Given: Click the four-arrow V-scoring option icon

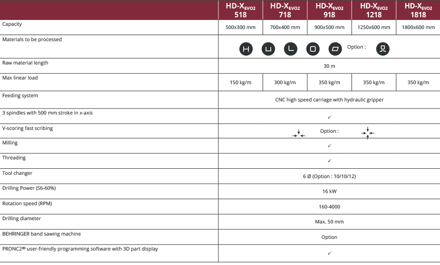Looking at the screenshot, I should [368, 133].
